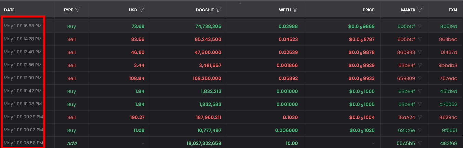The height and width of the screenshot is (148, 463).
Task: Open transaction 80519d
Action: coord(448,26)
